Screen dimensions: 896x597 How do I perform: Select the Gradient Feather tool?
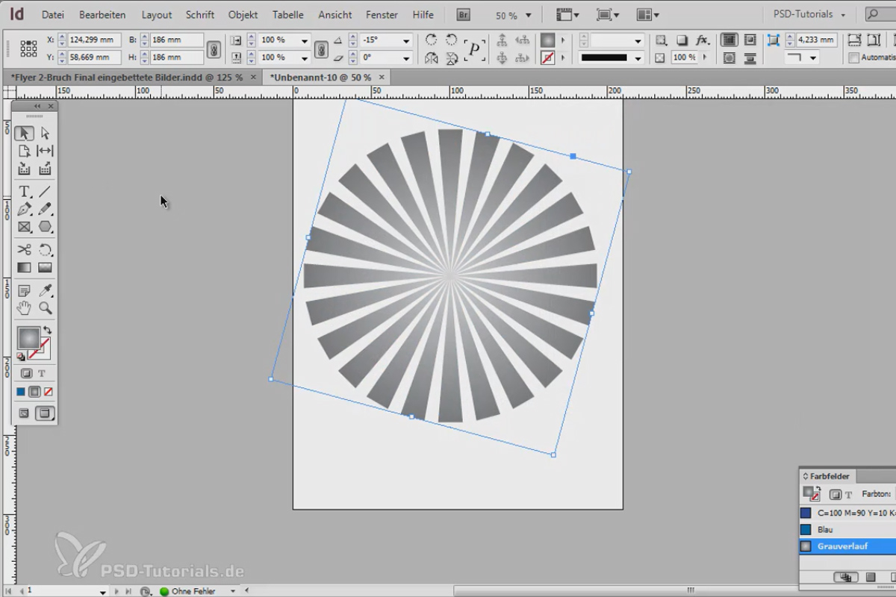(x=45, y=268)
